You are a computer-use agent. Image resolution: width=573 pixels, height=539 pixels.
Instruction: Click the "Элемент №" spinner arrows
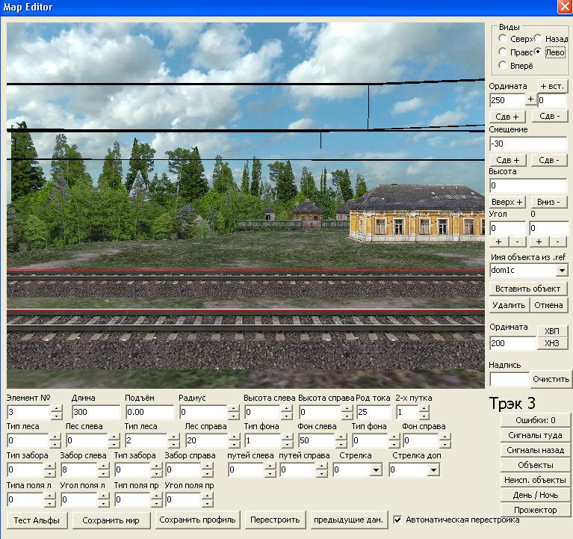(x=57, y=412)
